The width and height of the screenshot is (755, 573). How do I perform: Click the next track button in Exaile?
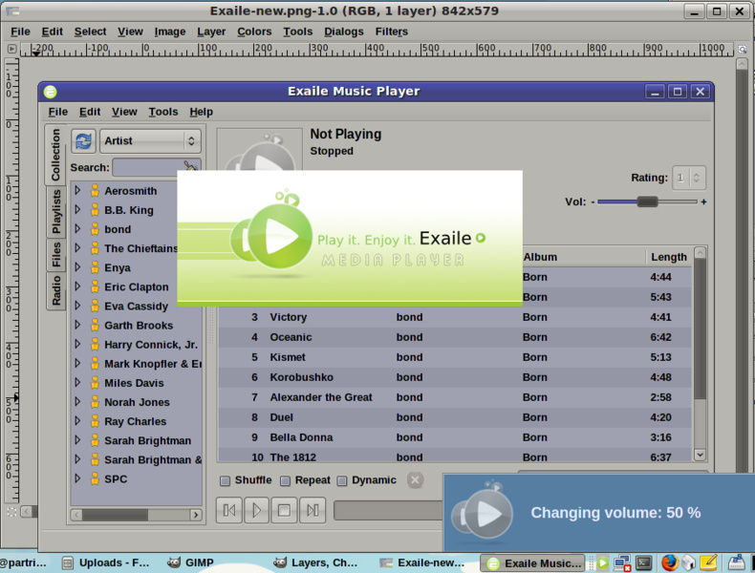point(312,510)
